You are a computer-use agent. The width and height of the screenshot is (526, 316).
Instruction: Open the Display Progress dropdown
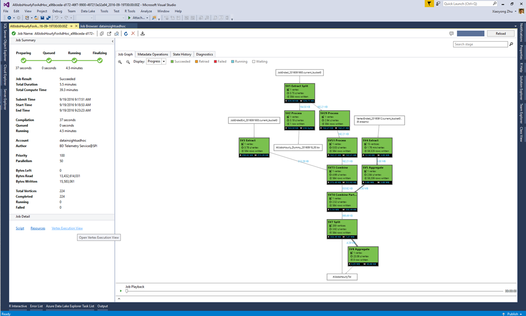pos(164,62)
